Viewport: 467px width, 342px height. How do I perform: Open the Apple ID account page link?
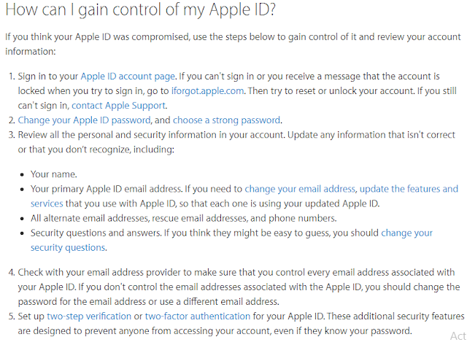[x=128, y=77]
